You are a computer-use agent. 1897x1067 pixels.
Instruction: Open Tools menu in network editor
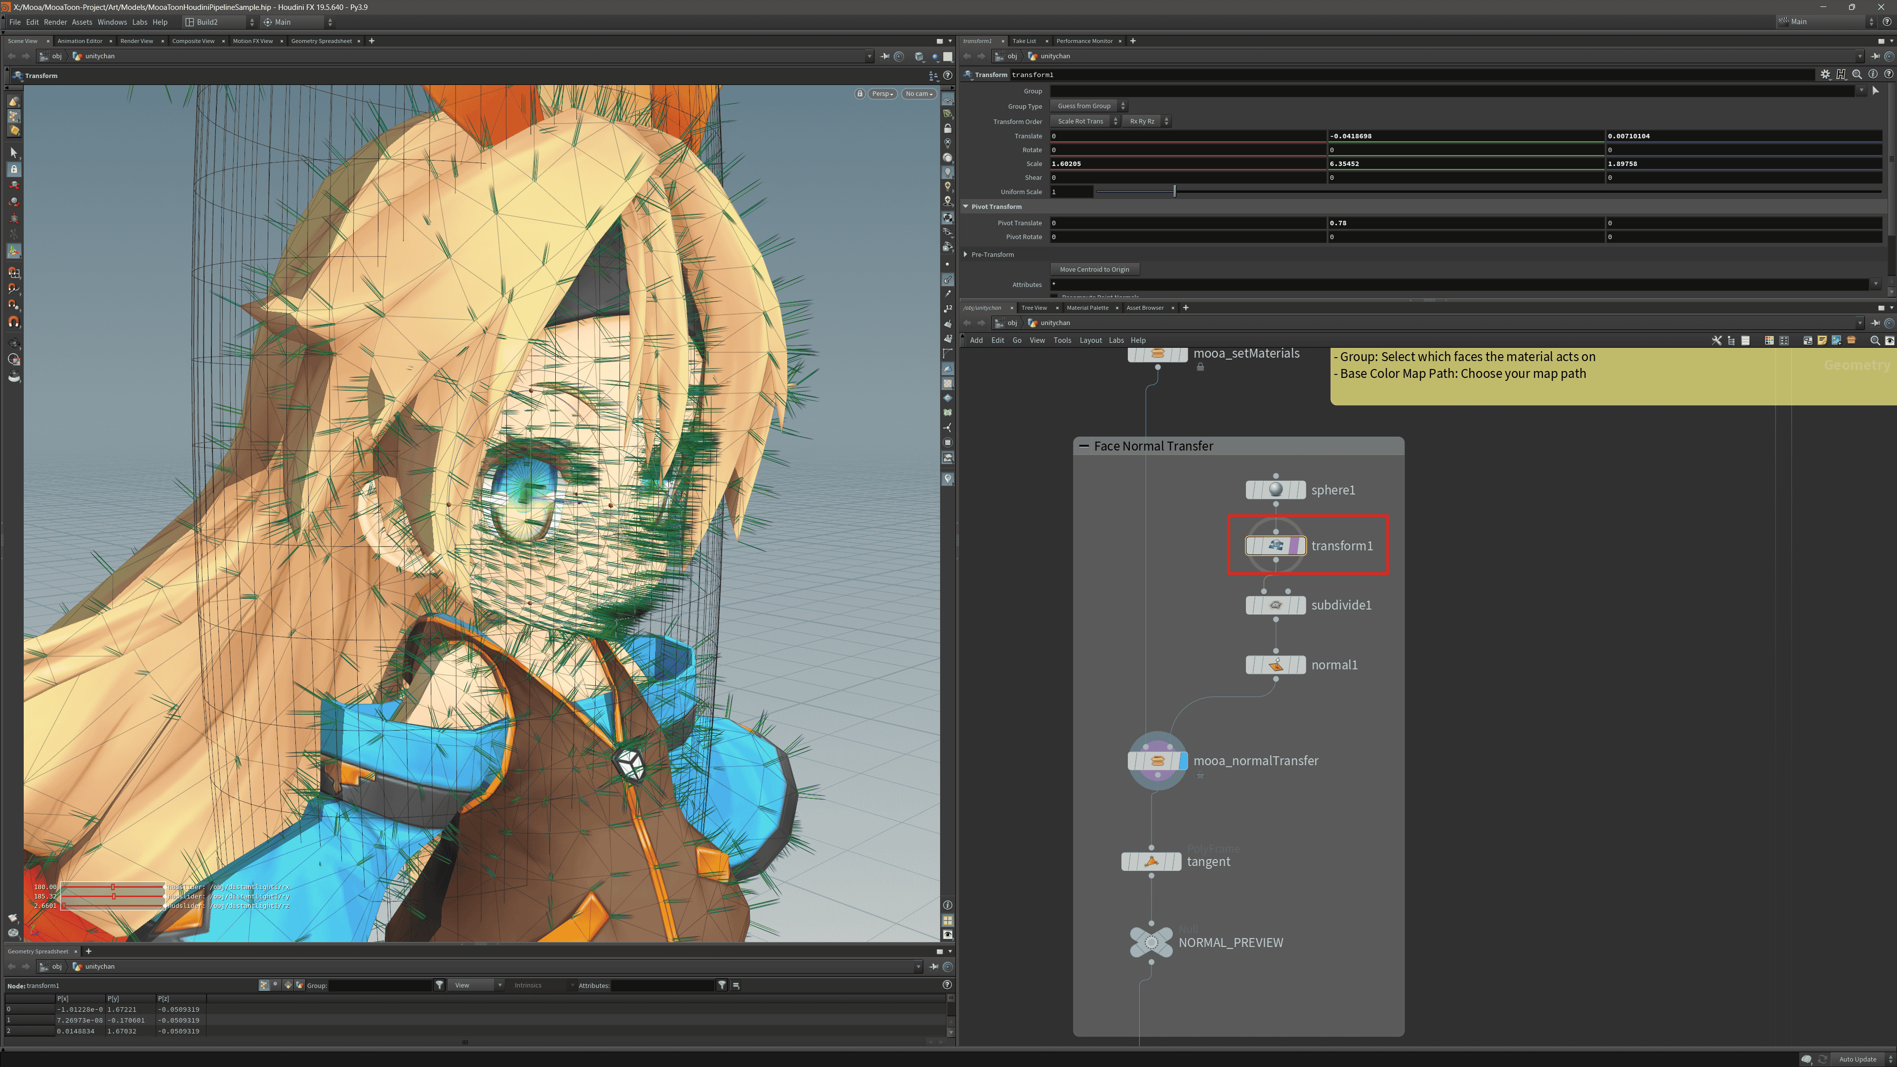coord(1062,340)
